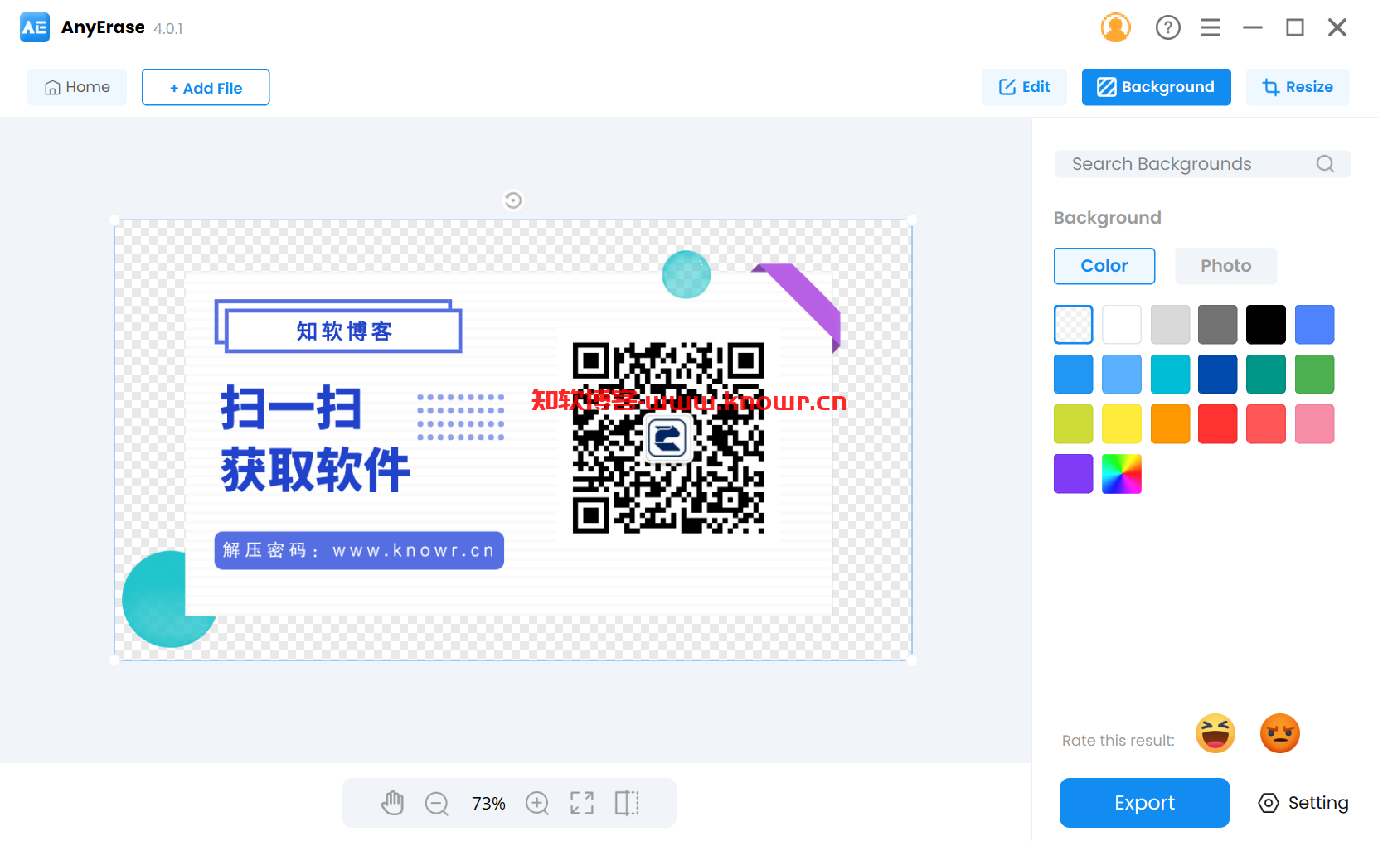1378x841 pixels.
Task: Choose the cornflower blue swatch in first row
Action: coord(1315,325)
